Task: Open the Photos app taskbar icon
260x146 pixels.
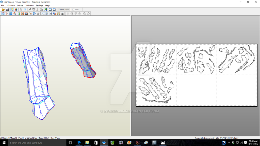Action: tap(163, 143)
